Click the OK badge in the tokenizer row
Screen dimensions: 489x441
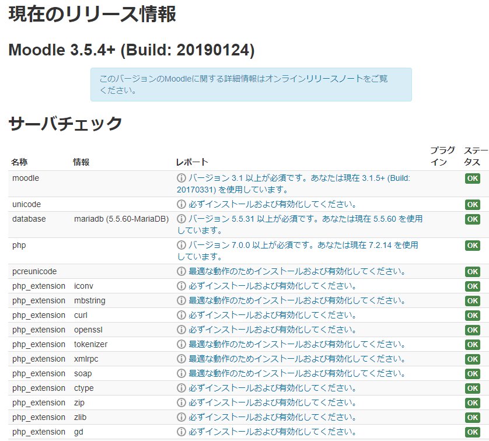coord(473,344)
